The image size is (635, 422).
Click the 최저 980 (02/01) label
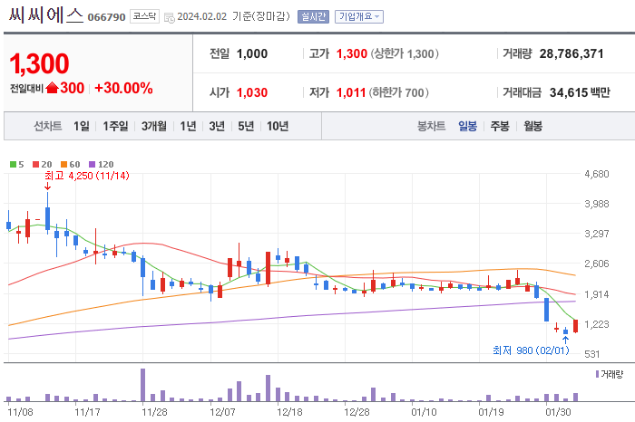point(531,350)
